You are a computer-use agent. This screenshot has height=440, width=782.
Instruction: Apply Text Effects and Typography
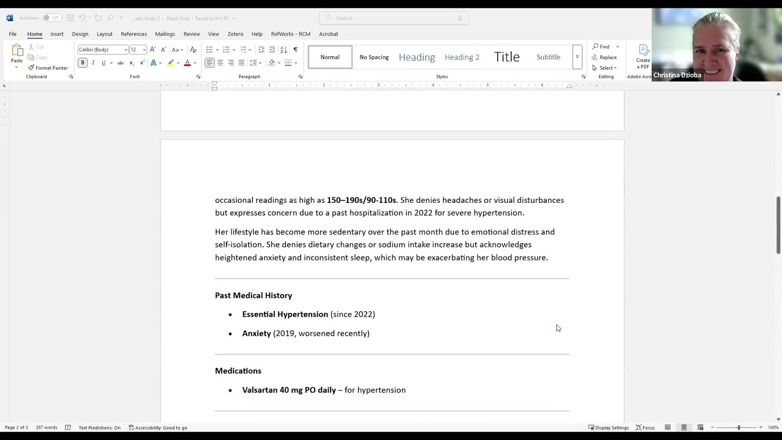click(154, 63)
